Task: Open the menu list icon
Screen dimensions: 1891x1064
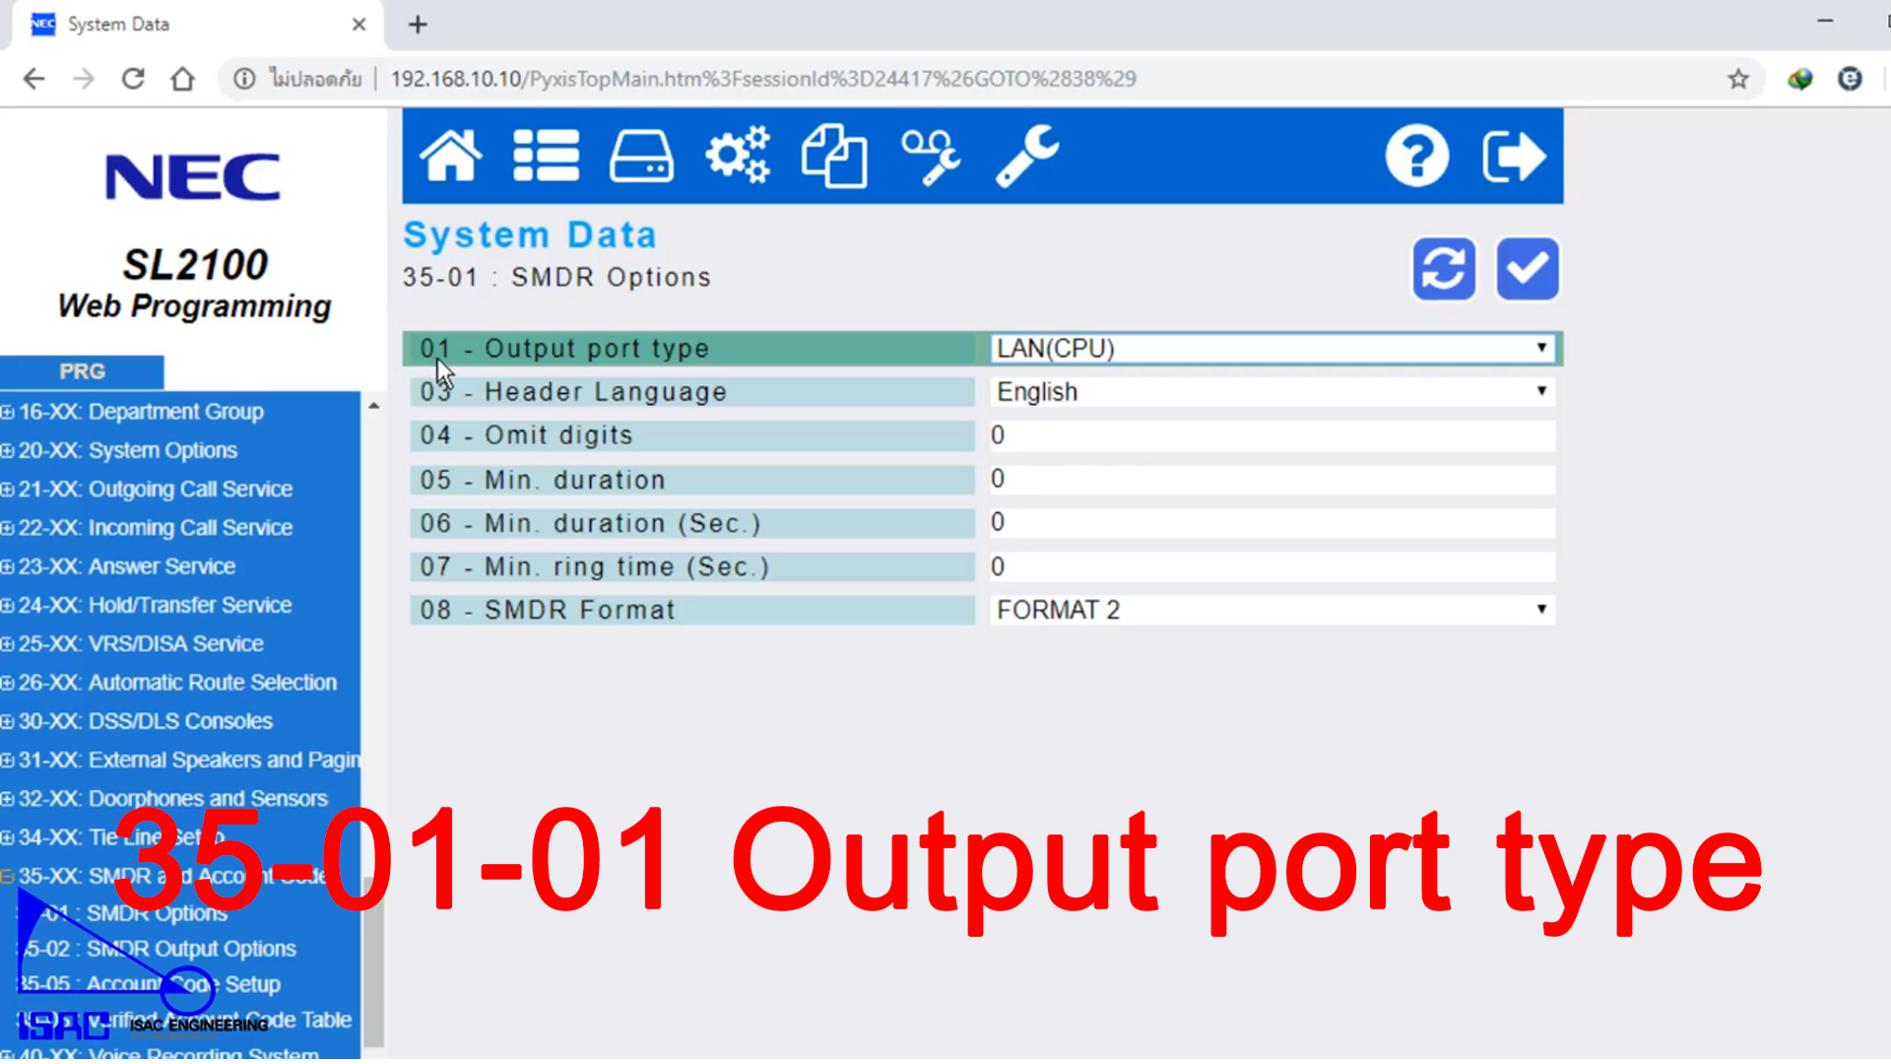Action: click(546, 155)
